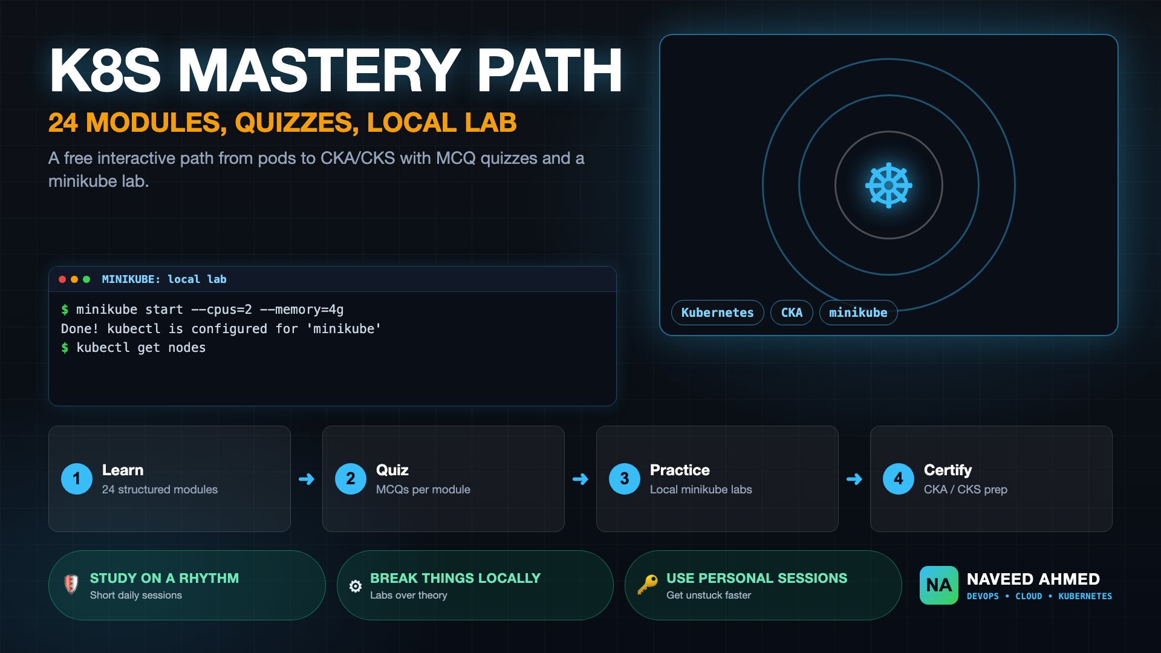The height and width of the screenshot is (653, 1161).
Task: Open the Break Things Locally pill
Action: click(x=475, y=585)
